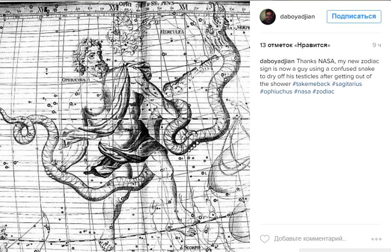
Task: Click the 9 ч post timestamp
Action: coord(377,45)
